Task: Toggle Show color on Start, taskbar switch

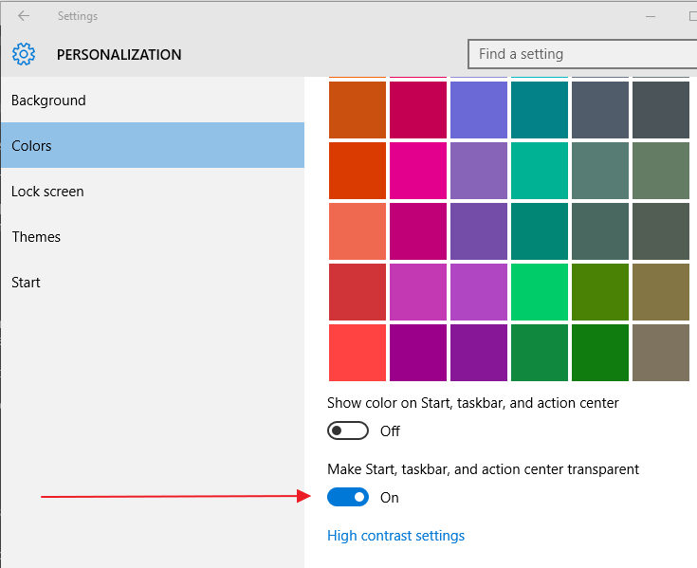Action: 347,431
